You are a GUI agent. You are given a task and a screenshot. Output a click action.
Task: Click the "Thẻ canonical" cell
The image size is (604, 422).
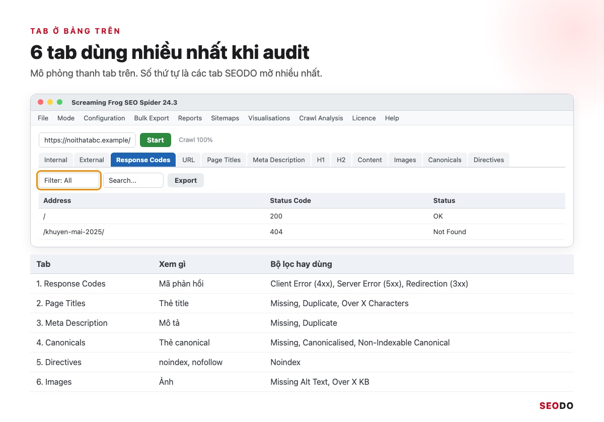point(184,342)
